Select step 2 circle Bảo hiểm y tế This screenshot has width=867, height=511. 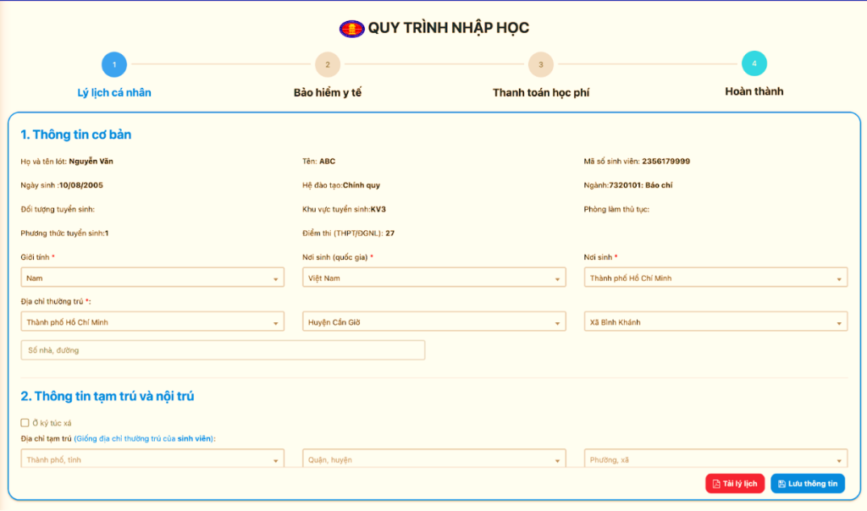[x=328, y=63]
